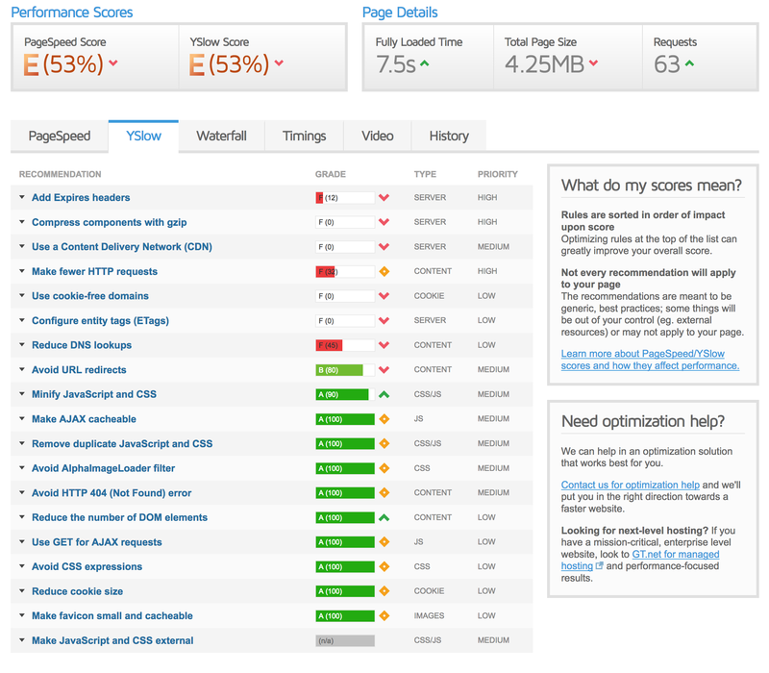Expand the Make JavaScript and CSS external triangle

tap(22, 640)
